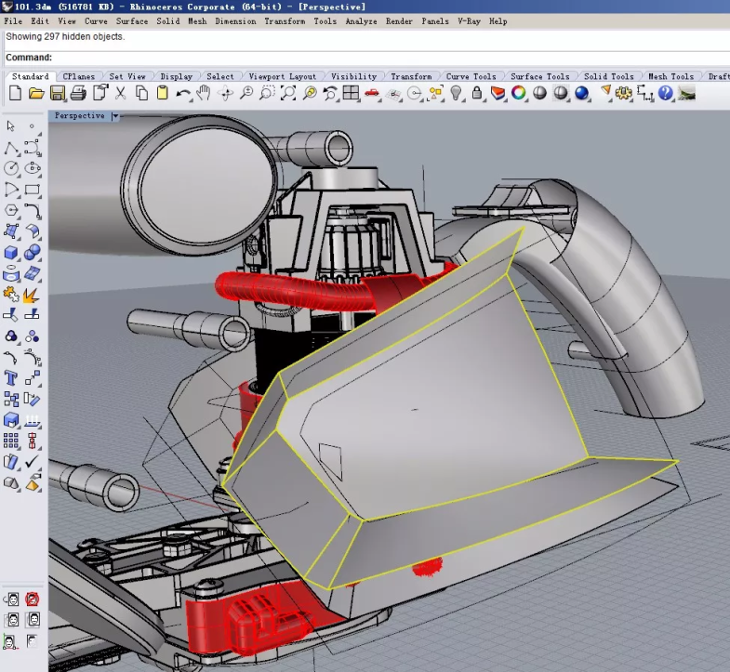Image resolution: width=730 pixels, height=672 pixels.
Task: Click the Text object tool
Action: 11,378
